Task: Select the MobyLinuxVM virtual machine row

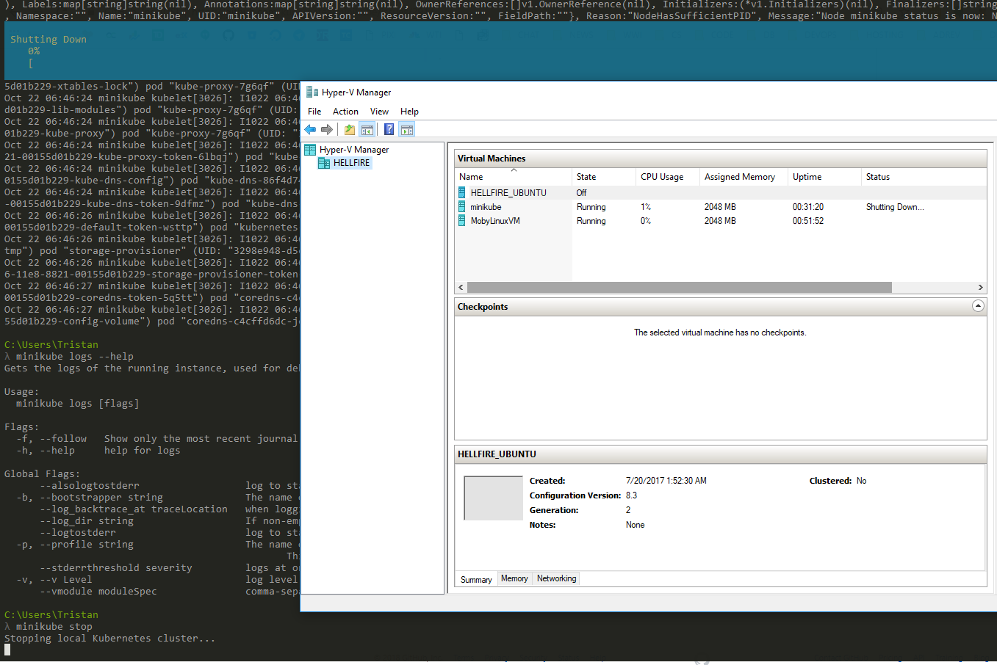Action: pos(720,221)
